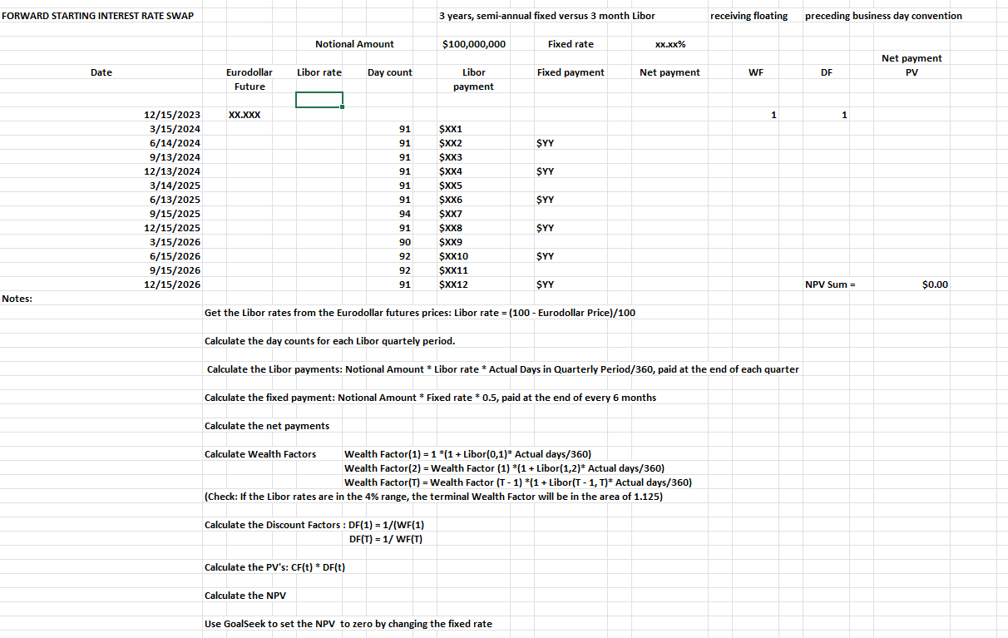This screenshot has width=1008, height=638.
Task: Click the WF value 1 cell
Action: tap(773, 114)
